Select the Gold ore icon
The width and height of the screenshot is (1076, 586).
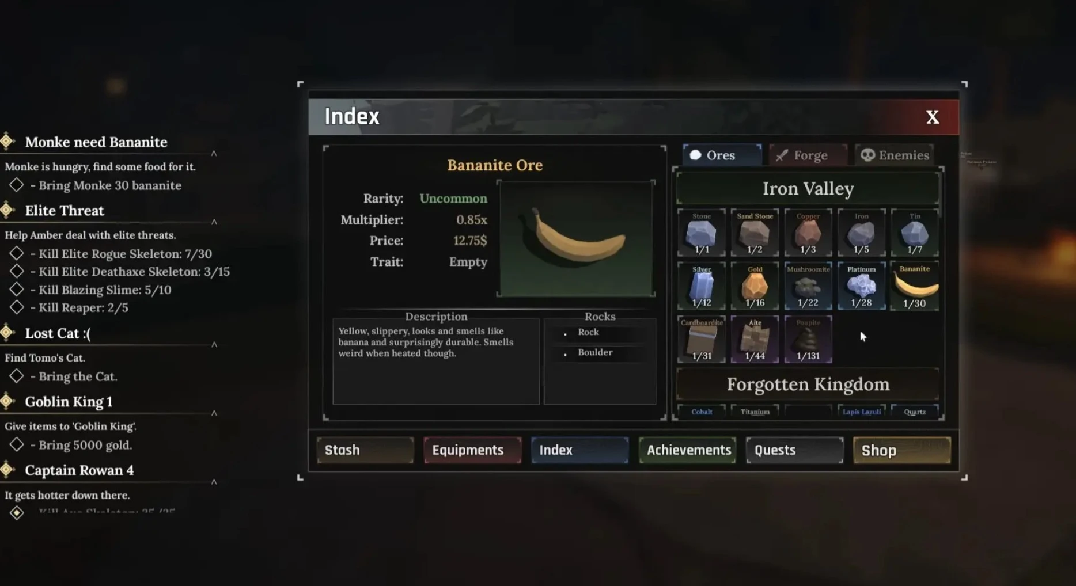click(755, 286)
